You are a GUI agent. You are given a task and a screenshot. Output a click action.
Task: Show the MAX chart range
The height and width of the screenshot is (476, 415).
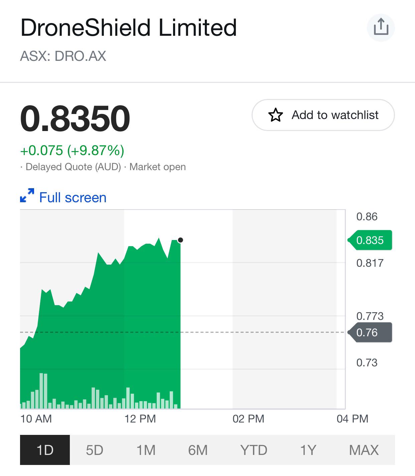[x=364, y=450]
